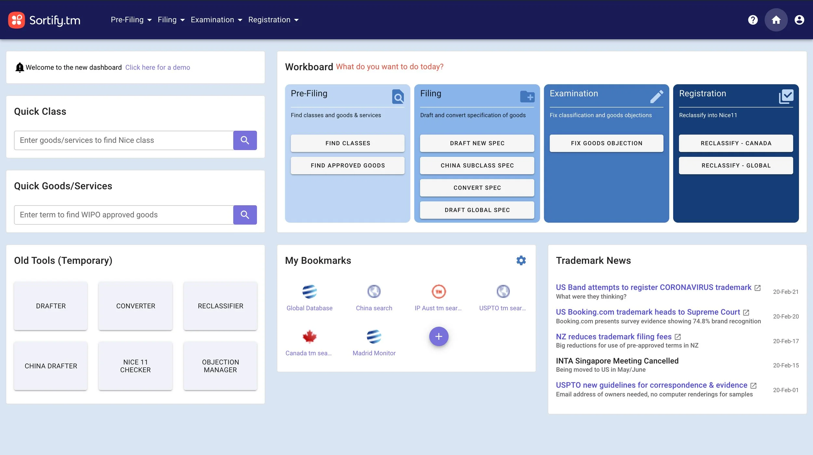813x455 pixels.
Task: Click the help question mark icon
Action: (x=753, y=20)
